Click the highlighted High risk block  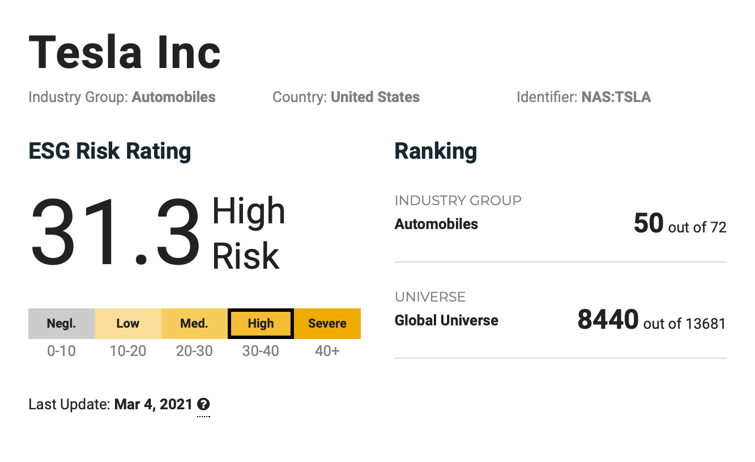pos(261,324)
